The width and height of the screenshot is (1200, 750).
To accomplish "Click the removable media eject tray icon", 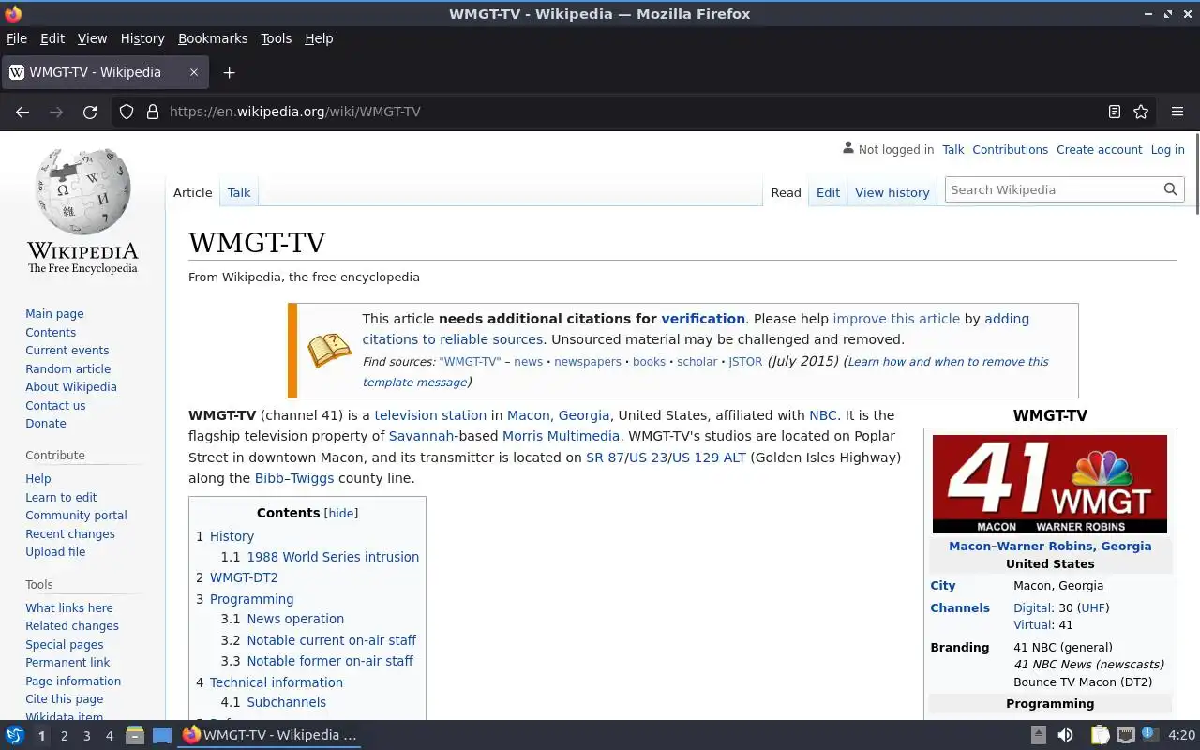I will [1039, 735].
